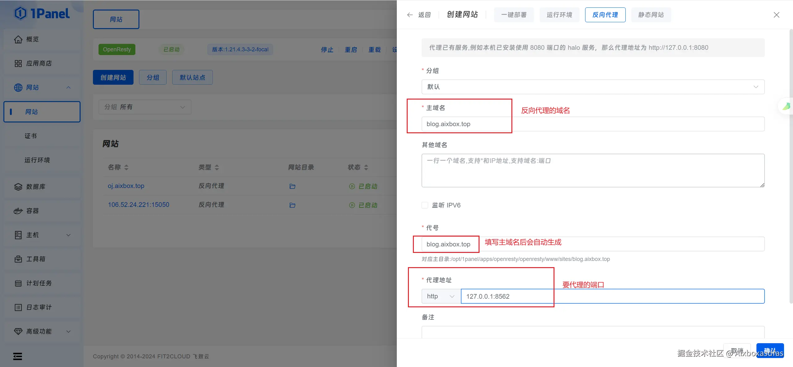The image size is (793, 367).
Task: Open the 容器 containers docker icon
Action: click(18, 211)
